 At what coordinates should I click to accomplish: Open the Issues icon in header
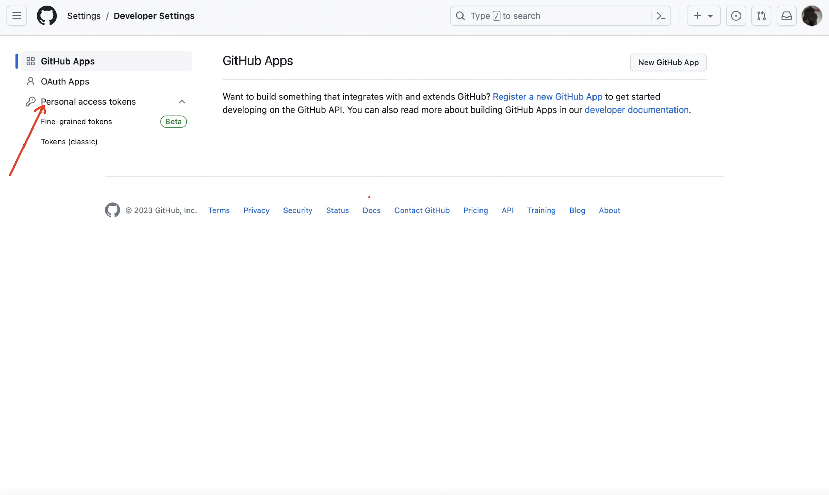tap(736, 16)
